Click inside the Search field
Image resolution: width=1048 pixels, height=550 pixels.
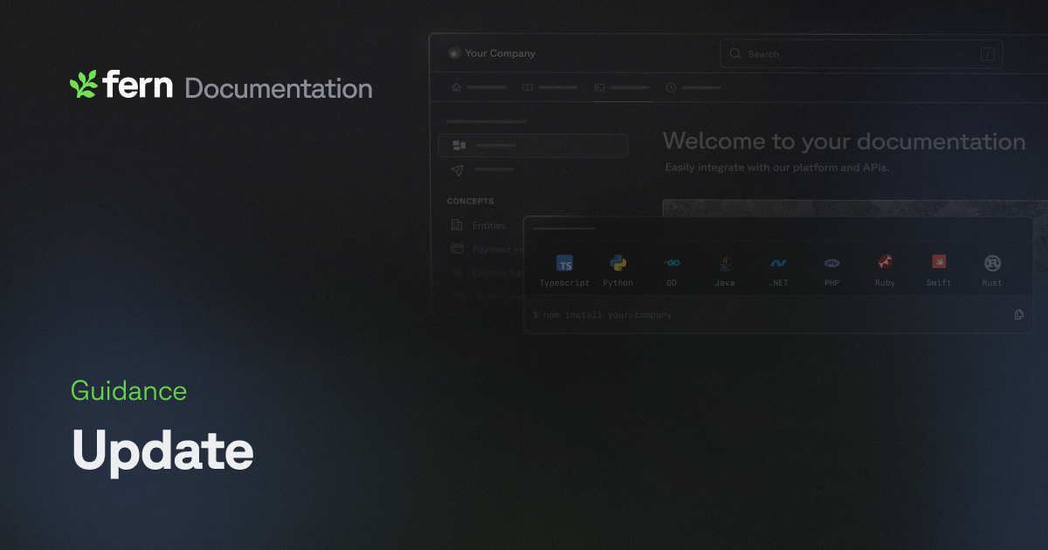(x=861, y=54)
